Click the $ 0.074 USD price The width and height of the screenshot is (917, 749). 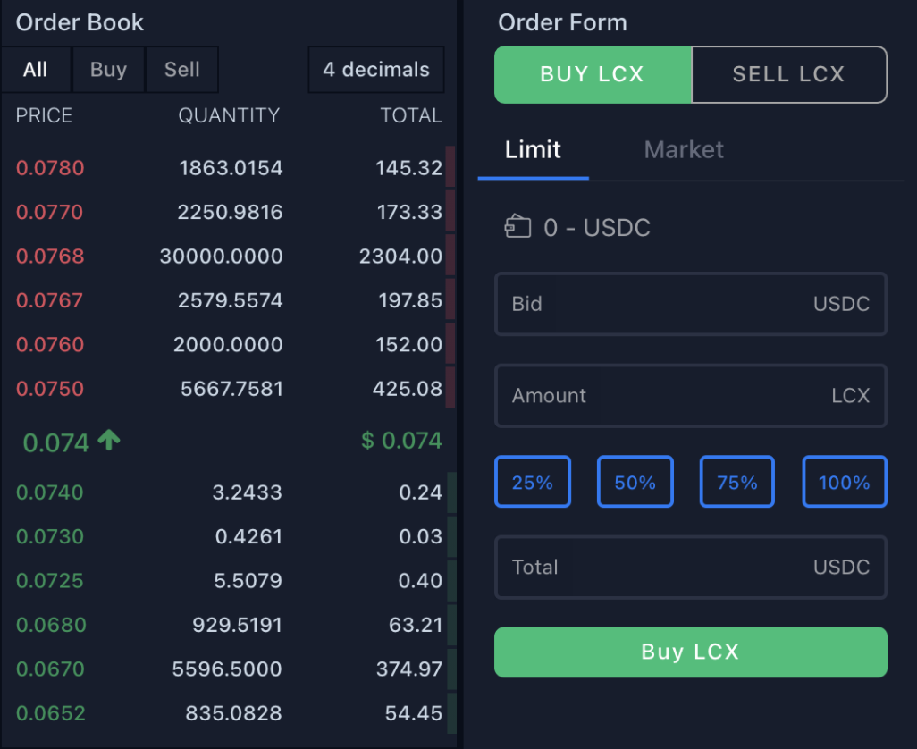tap(402, 441)
